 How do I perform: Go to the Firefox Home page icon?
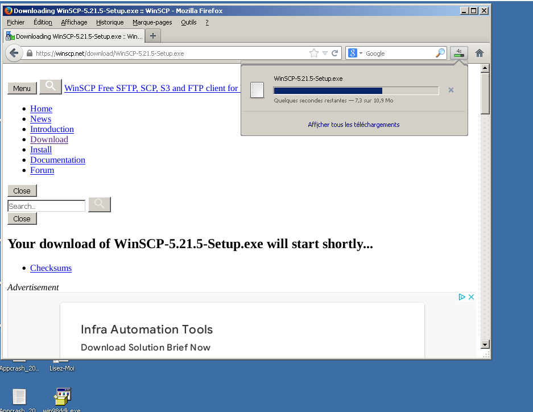[x=479, y=53]
